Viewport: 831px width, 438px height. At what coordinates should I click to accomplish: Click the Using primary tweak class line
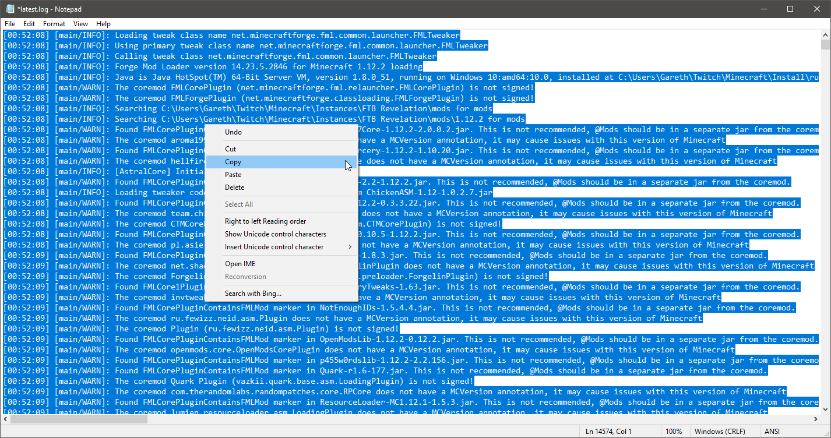(246, 45)
